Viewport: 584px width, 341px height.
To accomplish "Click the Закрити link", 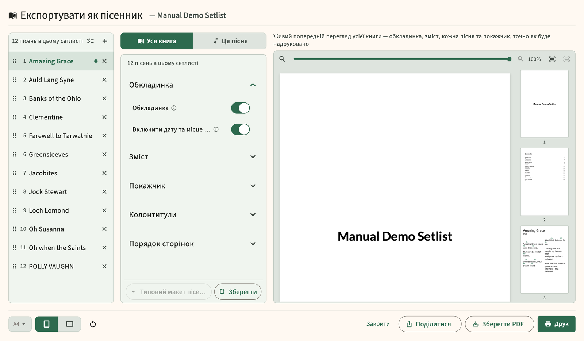I will coord(378,324).
